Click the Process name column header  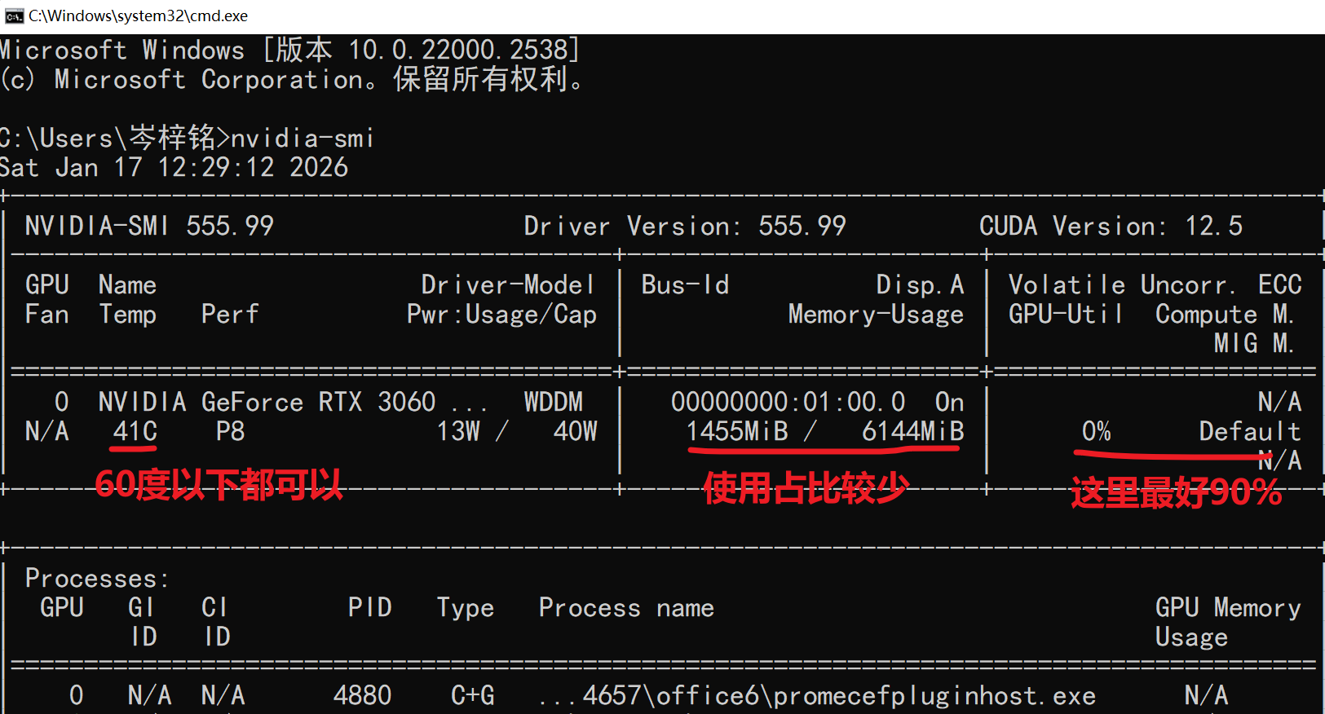pos(626,608)
